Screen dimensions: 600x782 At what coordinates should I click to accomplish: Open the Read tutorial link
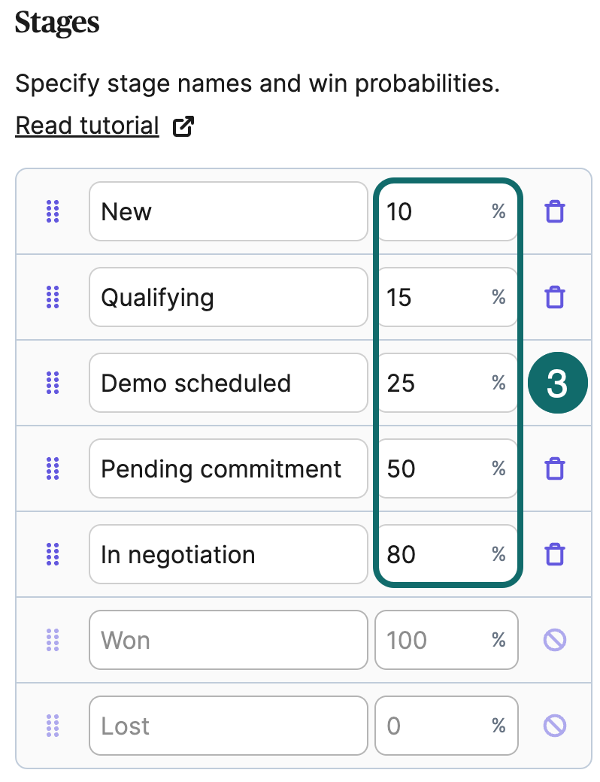pyautogui.click(x=87, y=126)
